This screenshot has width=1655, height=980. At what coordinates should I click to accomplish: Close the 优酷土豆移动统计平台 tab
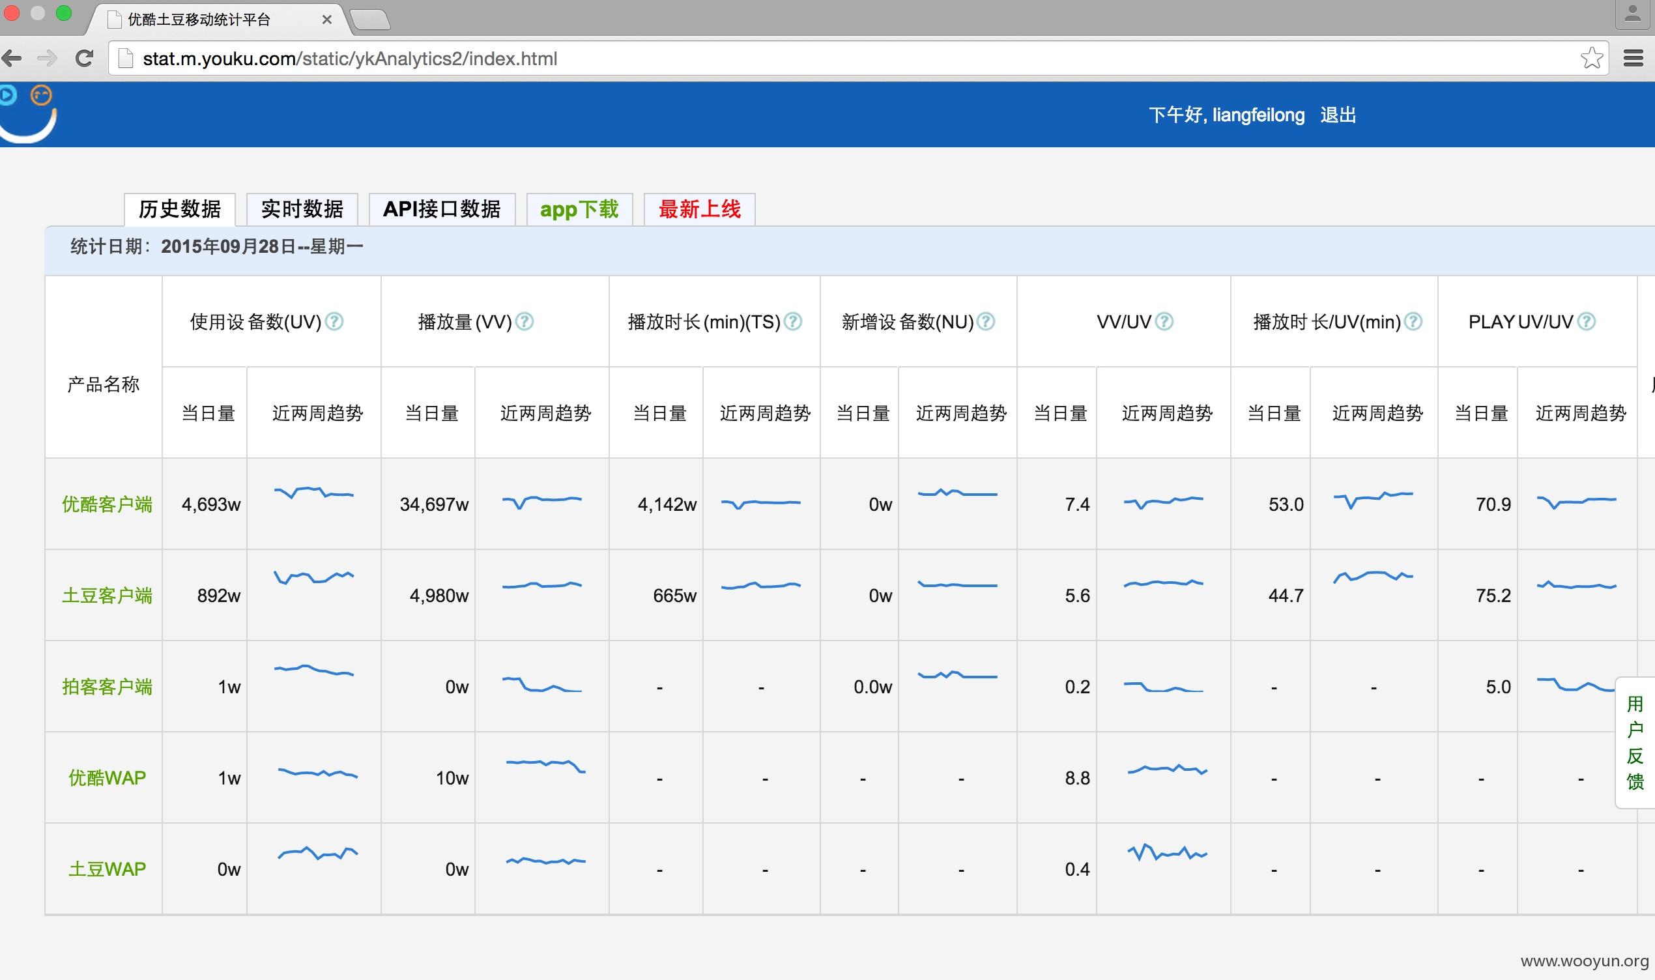tap(327, 20)
